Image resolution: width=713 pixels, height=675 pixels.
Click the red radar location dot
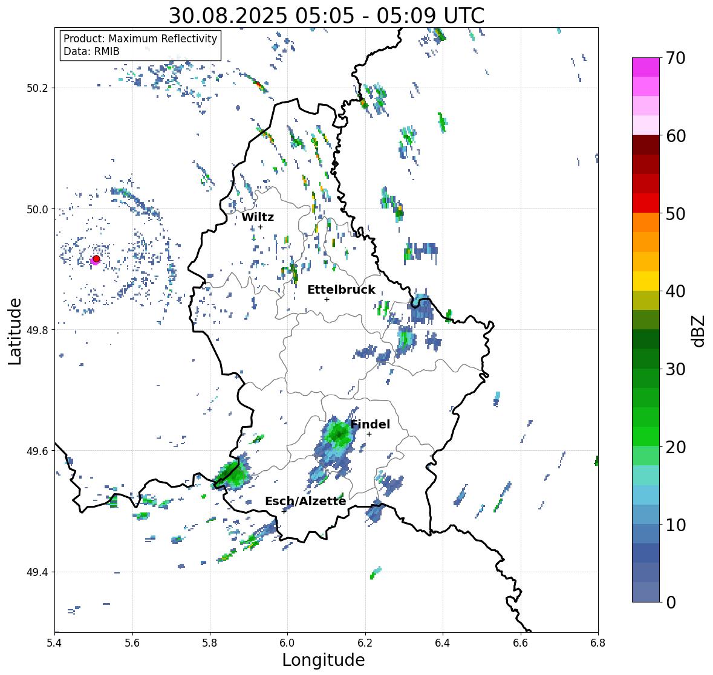tap(96, 259)
